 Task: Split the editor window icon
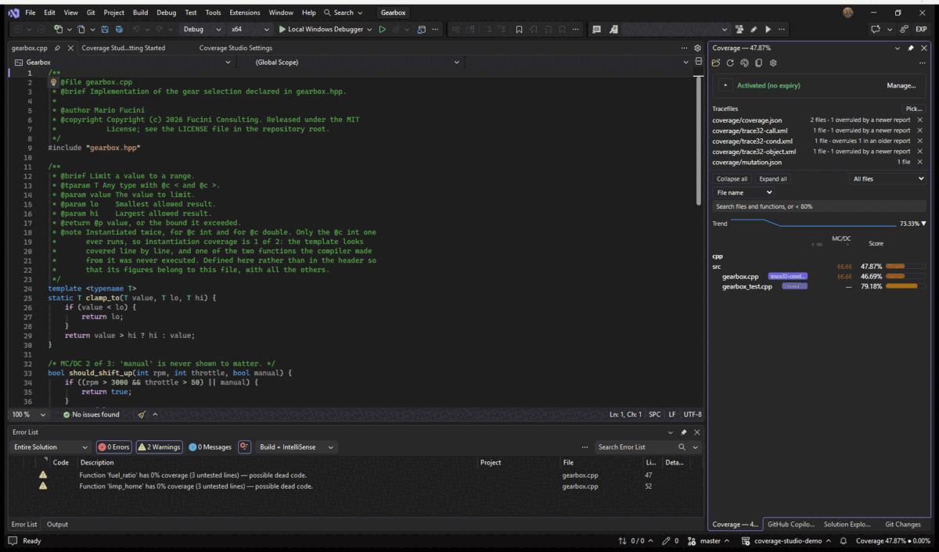point(698,62)
